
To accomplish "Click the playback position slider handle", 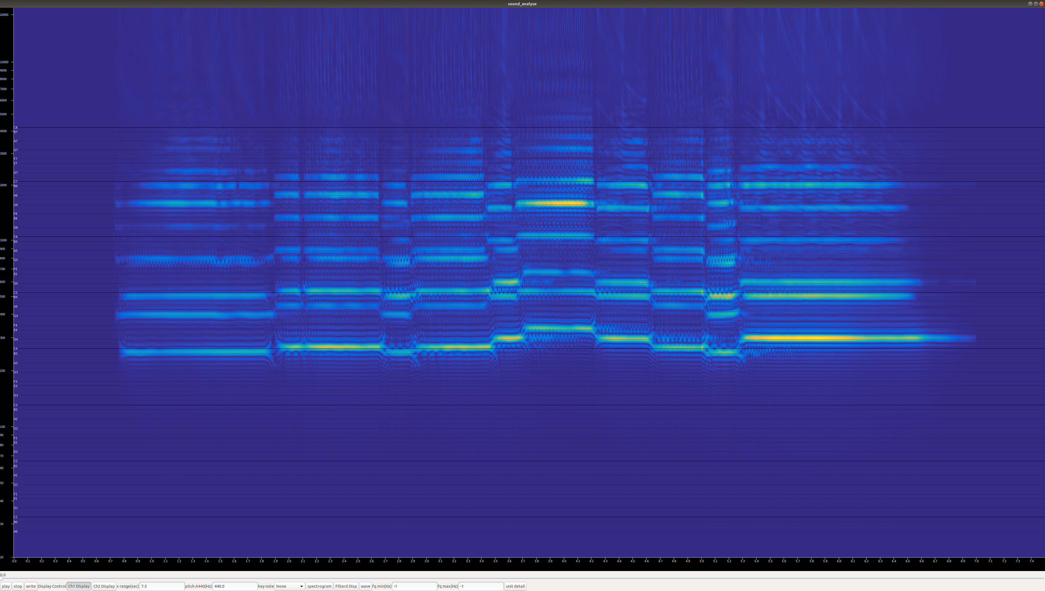I will click(1, 579).
